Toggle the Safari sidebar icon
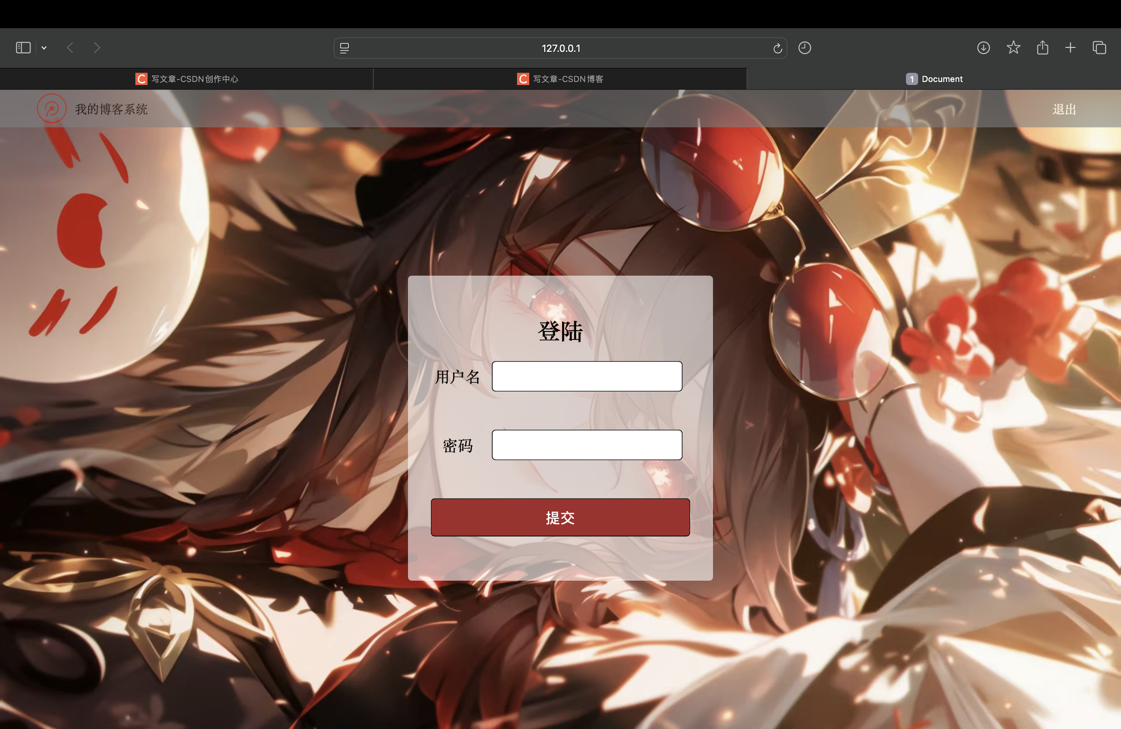 (23, 47)
